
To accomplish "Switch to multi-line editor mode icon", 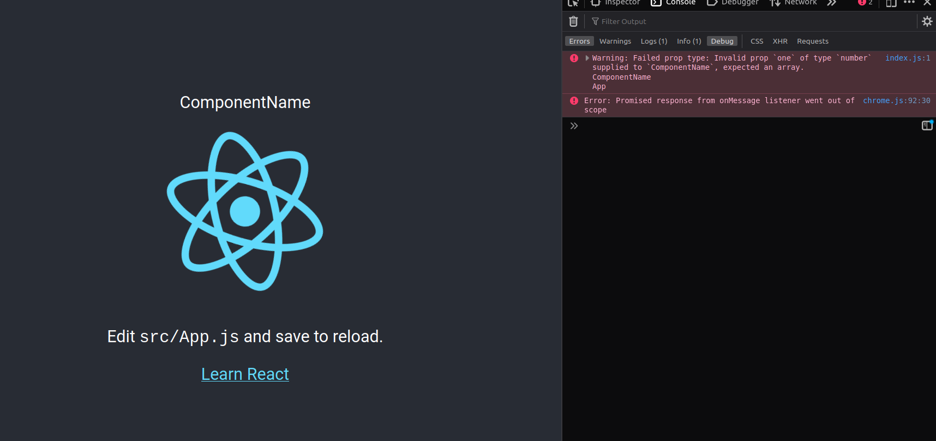I will (x=927, y=126).
